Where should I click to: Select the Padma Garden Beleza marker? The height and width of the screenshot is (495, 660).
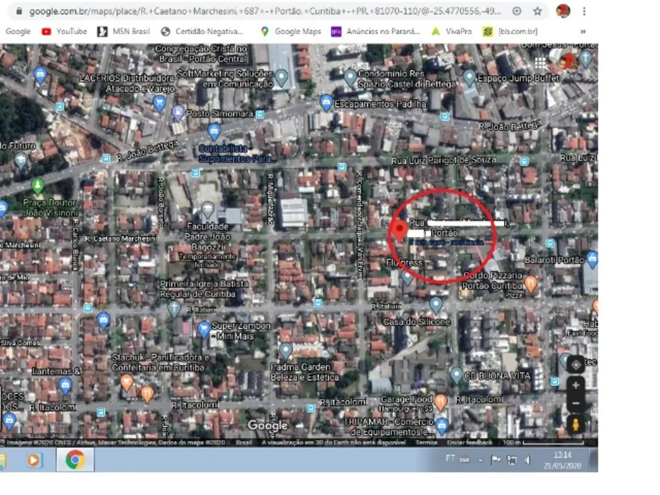[286, 350]
